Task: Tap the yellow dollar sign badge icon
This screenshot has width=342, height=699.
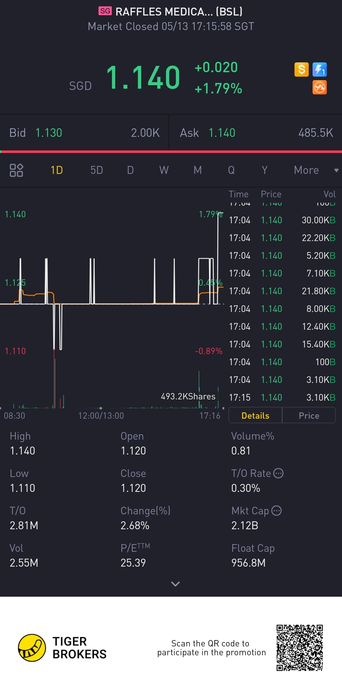Action: tap(301, 69)
